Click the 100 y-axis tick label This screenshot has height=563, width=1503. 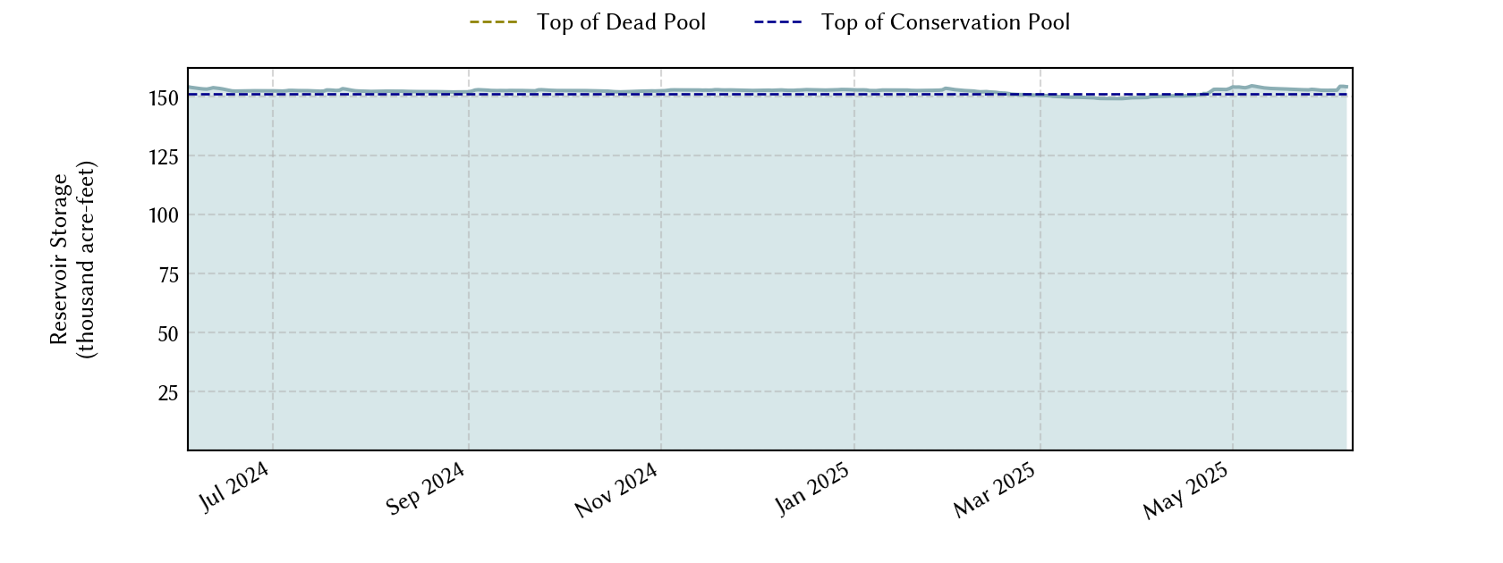coord(164,215)
